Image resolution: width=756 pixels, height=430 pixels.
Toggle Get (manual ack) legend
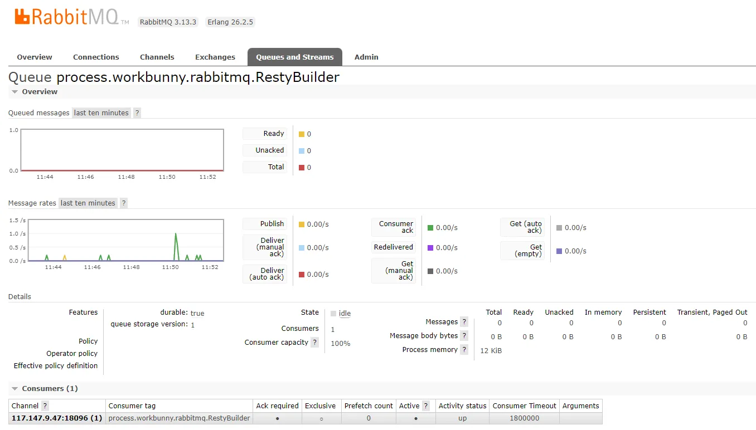[394, 271]
